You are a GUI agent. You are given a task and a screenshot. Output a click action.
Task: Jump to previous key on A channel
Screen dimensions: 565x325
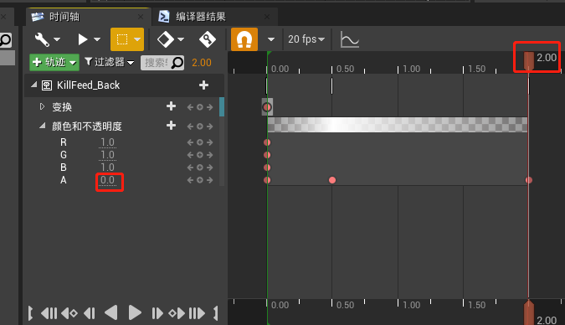(x=190, y=180)
